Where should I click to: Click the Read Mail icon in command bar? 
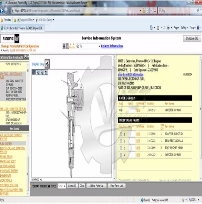pyautogui.click(x=164, y=28)
